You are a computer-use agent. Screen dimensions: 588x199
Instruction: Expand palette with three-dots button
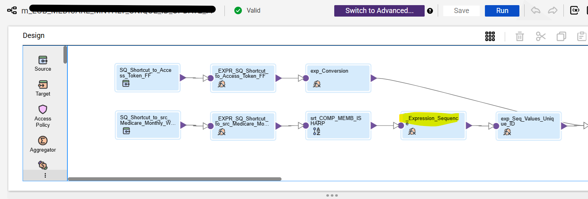coord(45,175)
